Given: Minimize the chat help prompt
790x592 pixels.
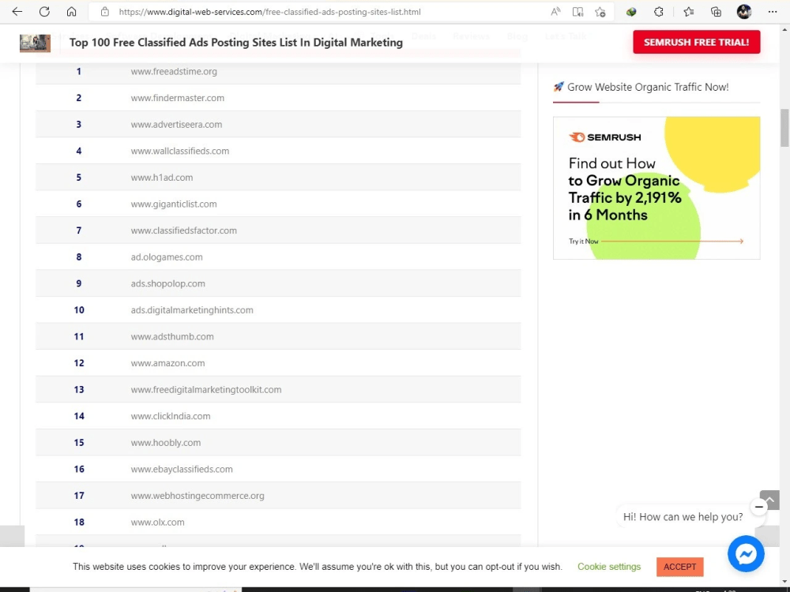Looking at the screenshot, I should click(x=758, y=507).
